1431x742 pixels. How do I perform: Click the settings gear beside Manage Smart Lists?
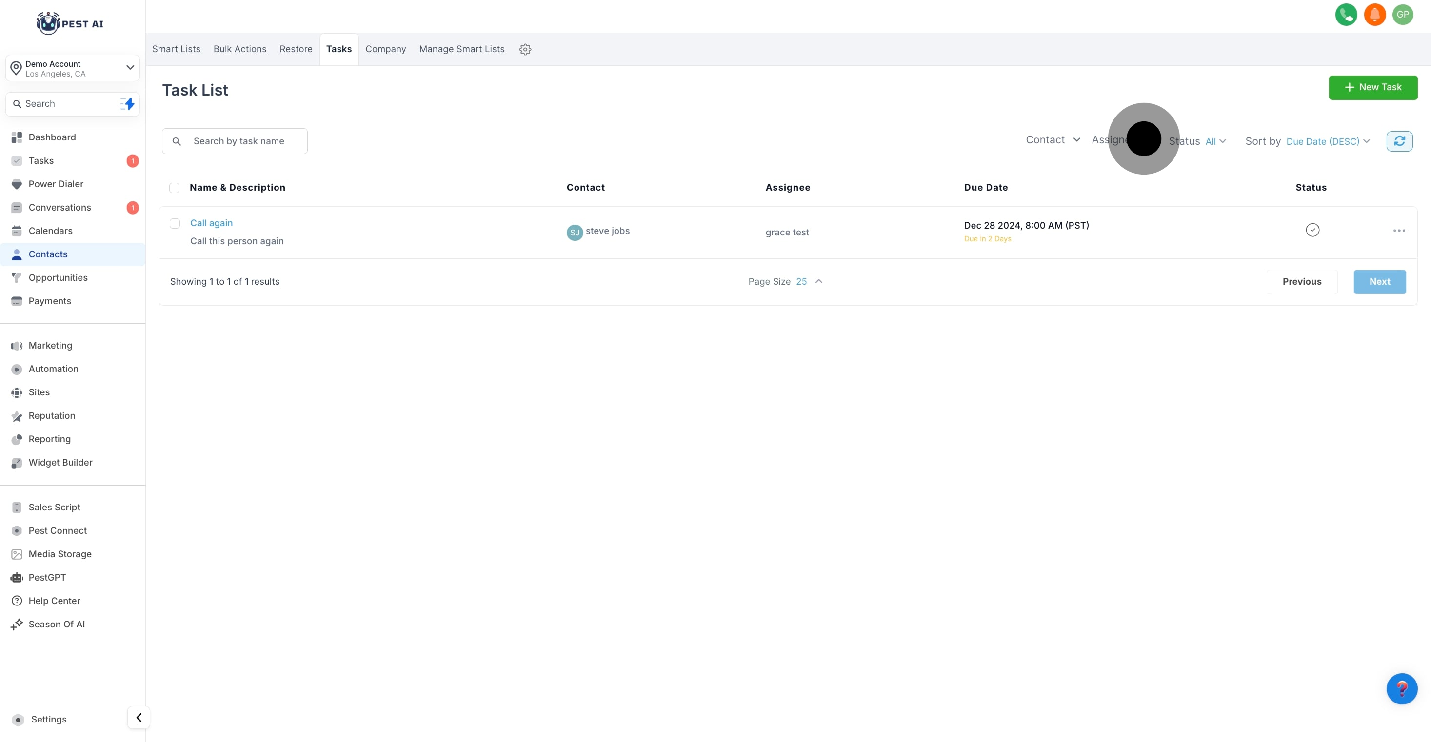click(525, 49)
